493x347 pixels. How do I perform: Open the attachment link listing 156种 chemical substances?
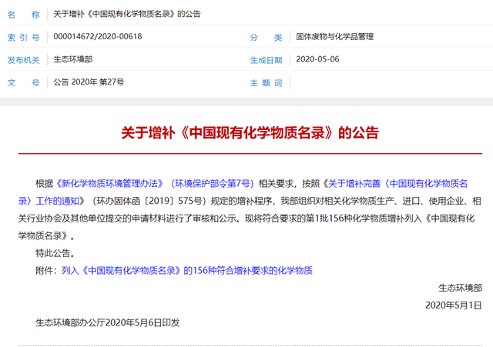click(185, 270)
